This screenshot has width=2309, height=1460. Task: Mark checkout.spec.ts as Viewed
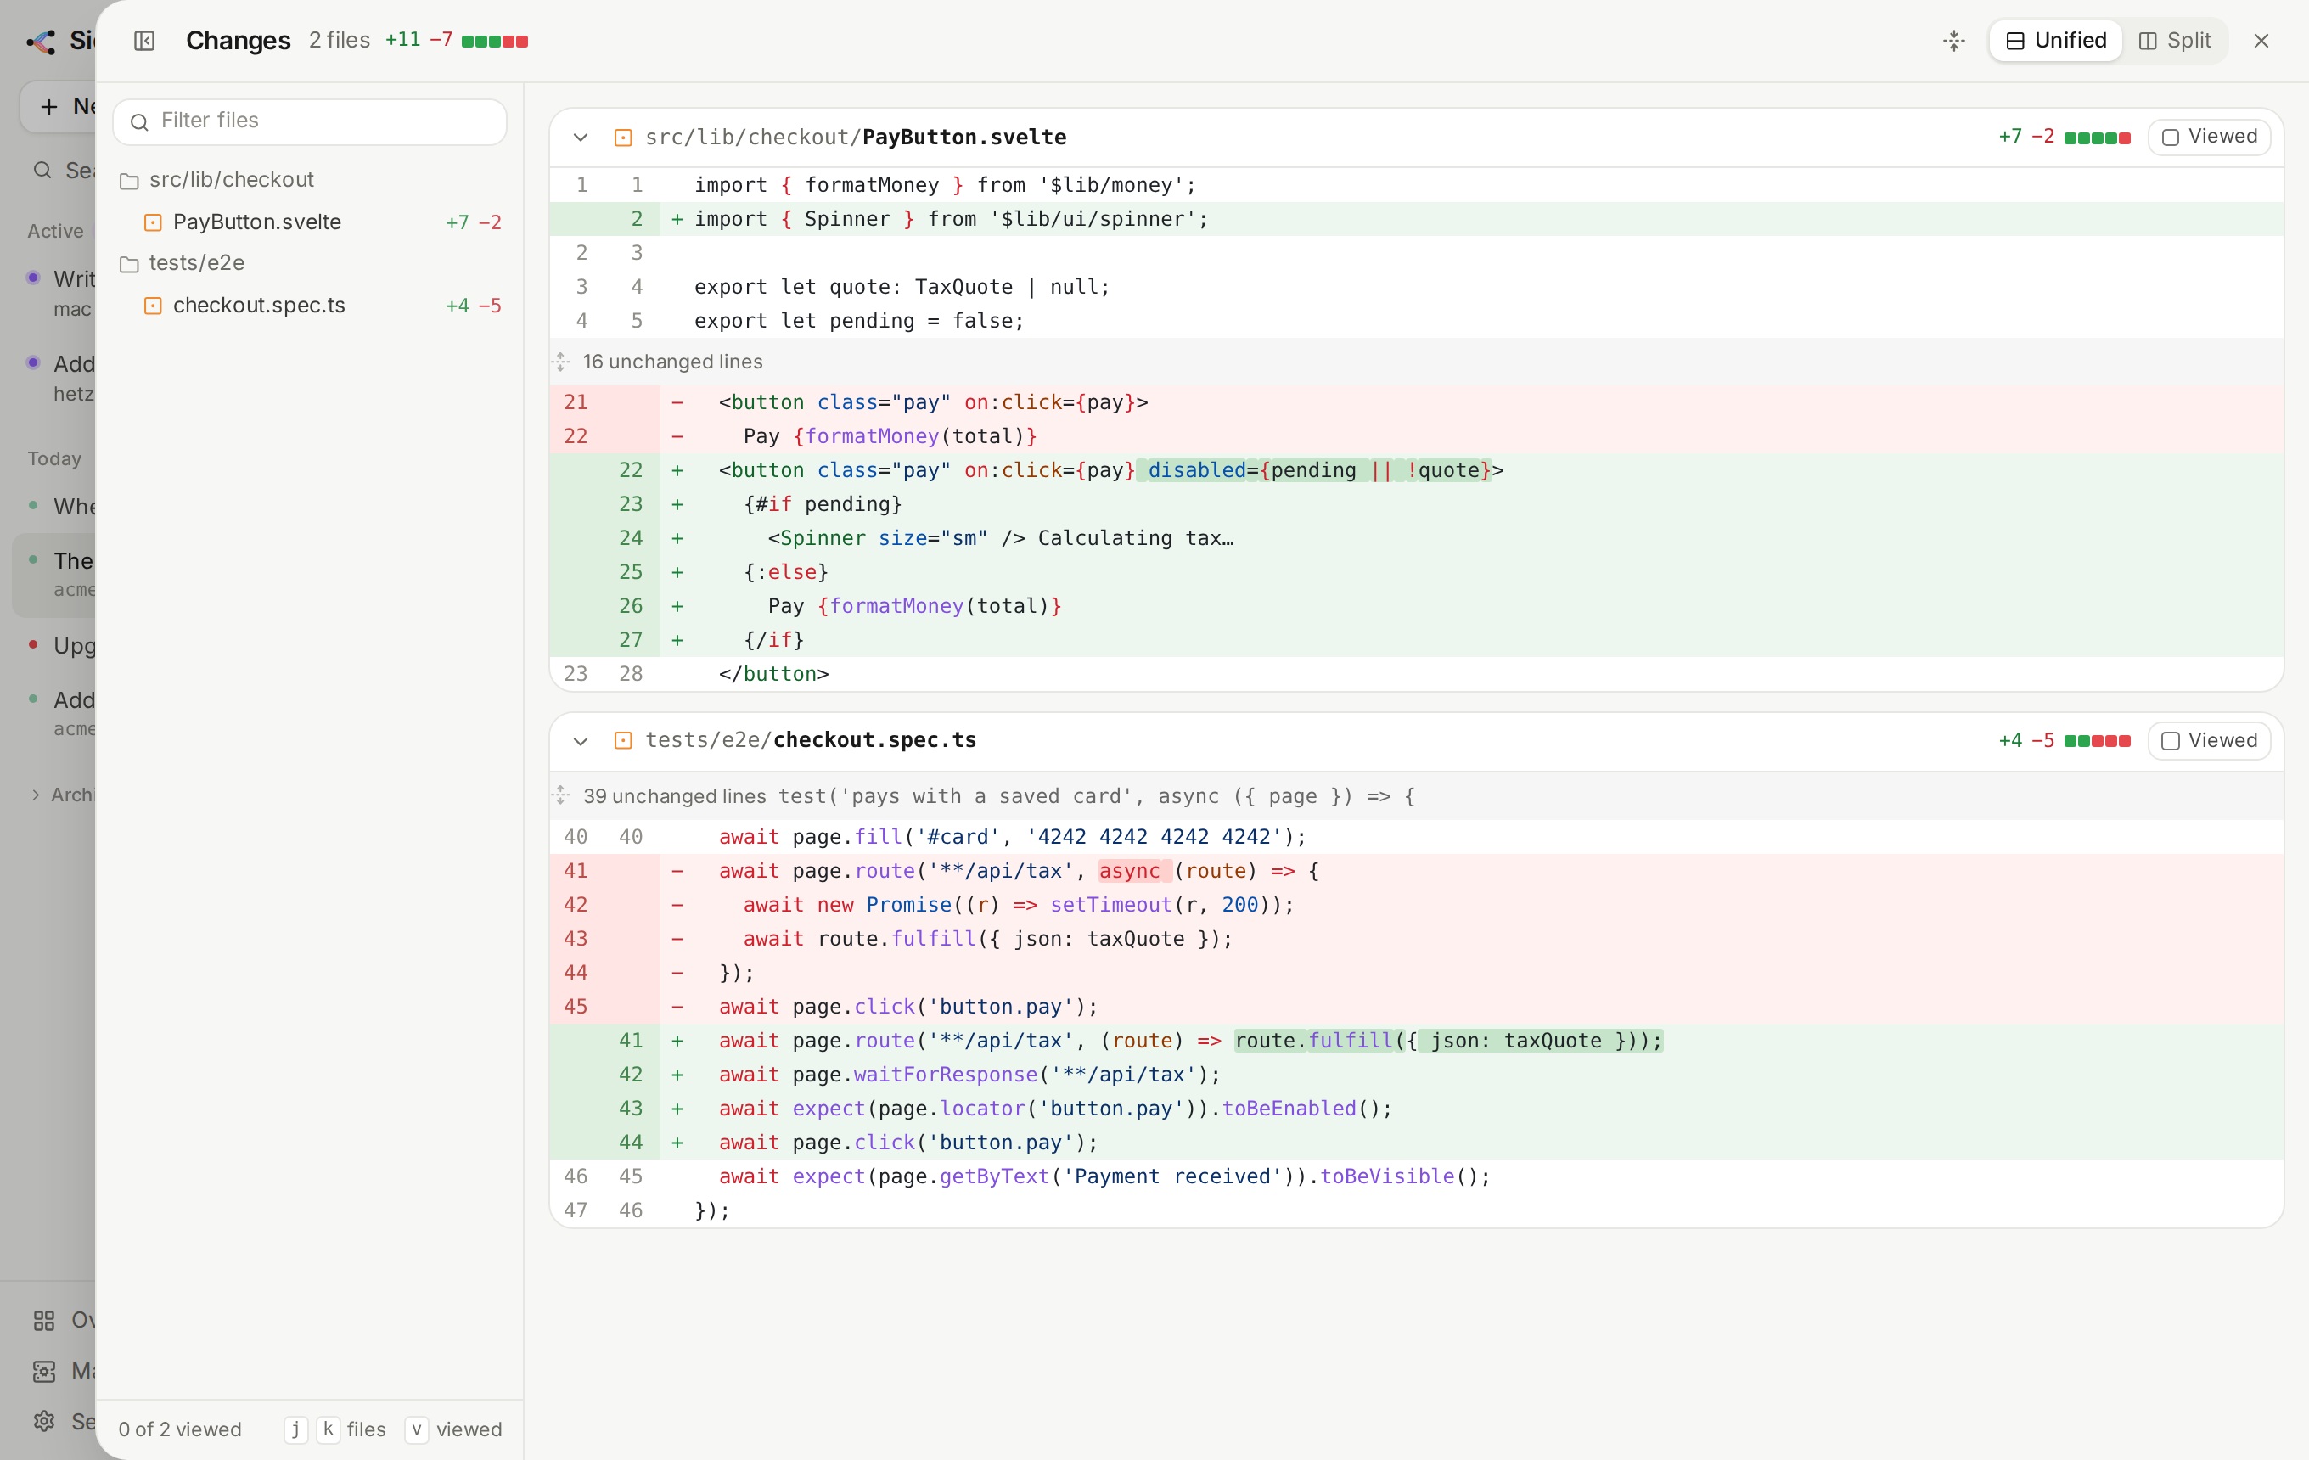click(x=2210, y=740)
